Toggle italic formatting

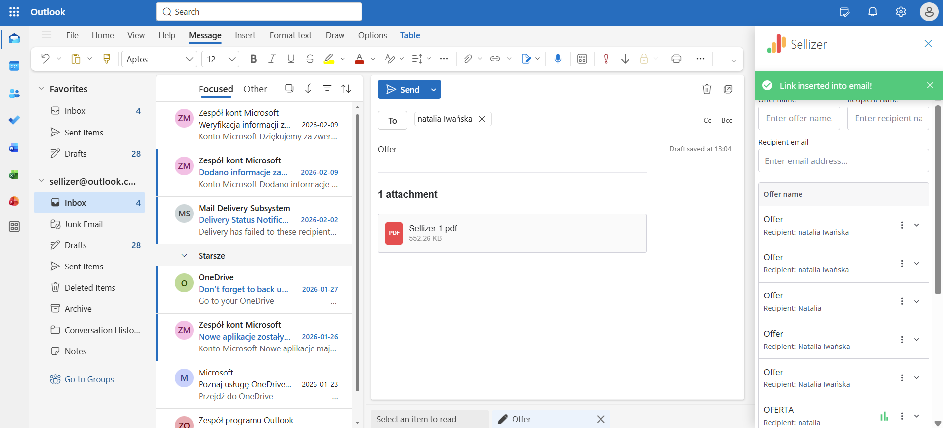(272, 59)
